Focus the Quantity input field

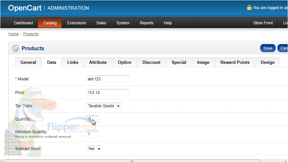click(x=92, y=119)
